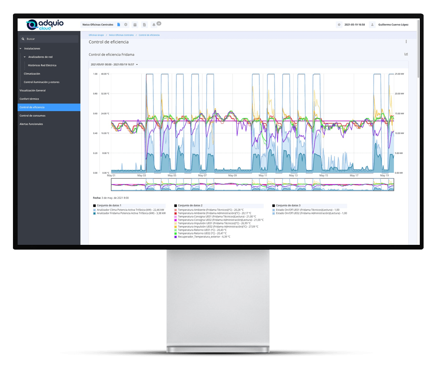Click the calendar icon in top bar
Image resolution: width=437 pixels, height=370 pixels.
[135, 25]
